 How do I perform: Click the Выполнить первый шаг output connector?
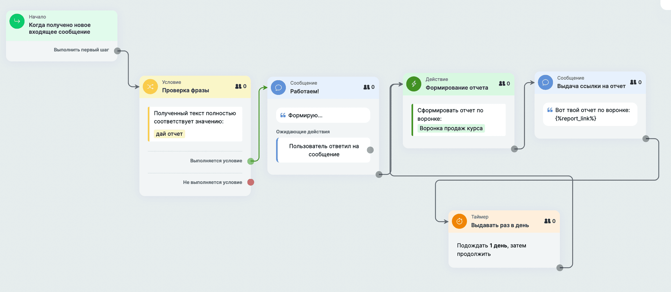click(x=117, y=51)
